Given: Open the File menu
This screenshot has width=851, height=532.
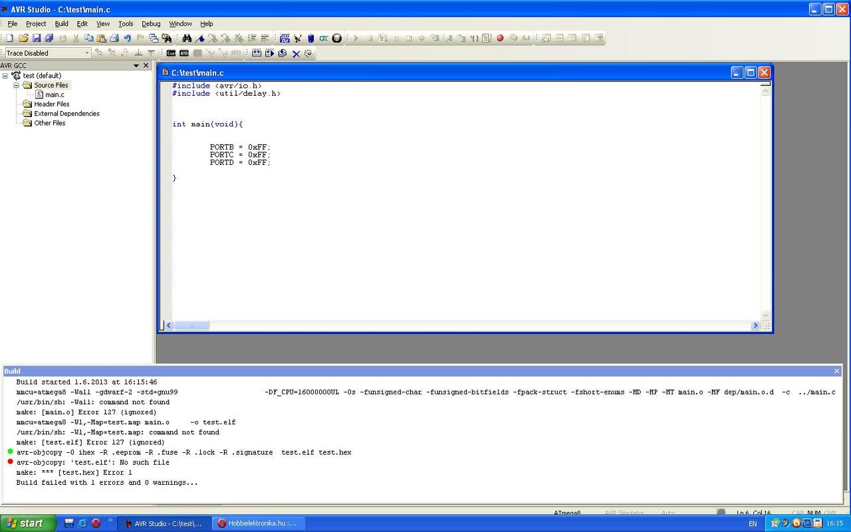Looking at the screenshot, I should [13, 23].
